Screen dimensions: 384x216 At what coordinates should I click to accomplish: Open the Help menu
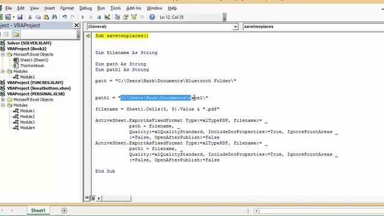tap(172, 8)
